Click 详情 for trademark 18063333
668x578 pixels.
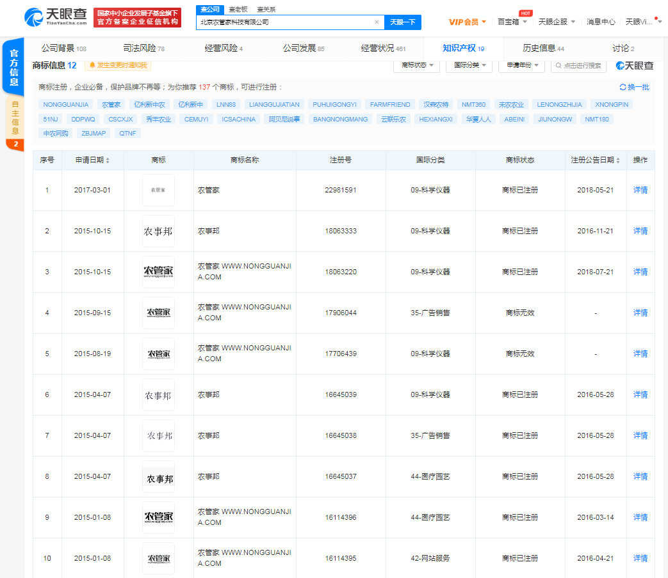point(640,231)
